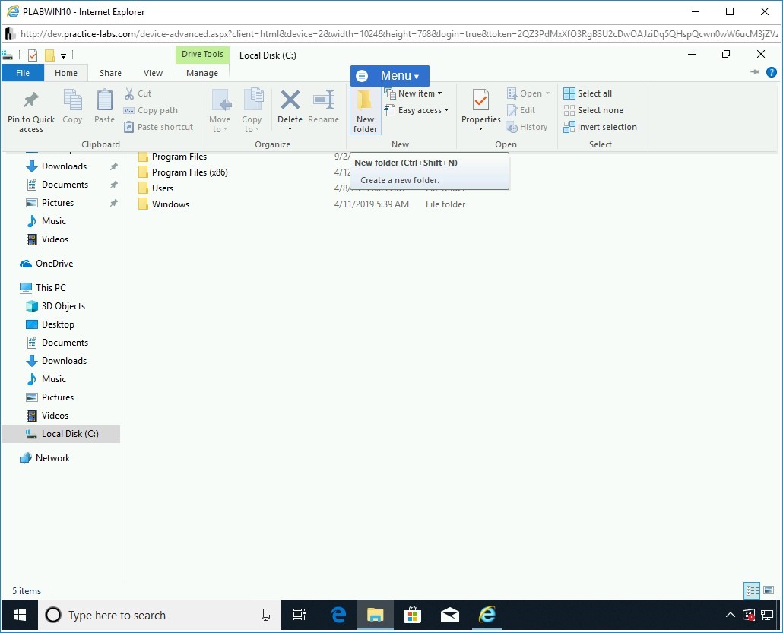The image size is (783, 633).
Task: Toggle the details view layout button
Action: click(x=752, y=590)
